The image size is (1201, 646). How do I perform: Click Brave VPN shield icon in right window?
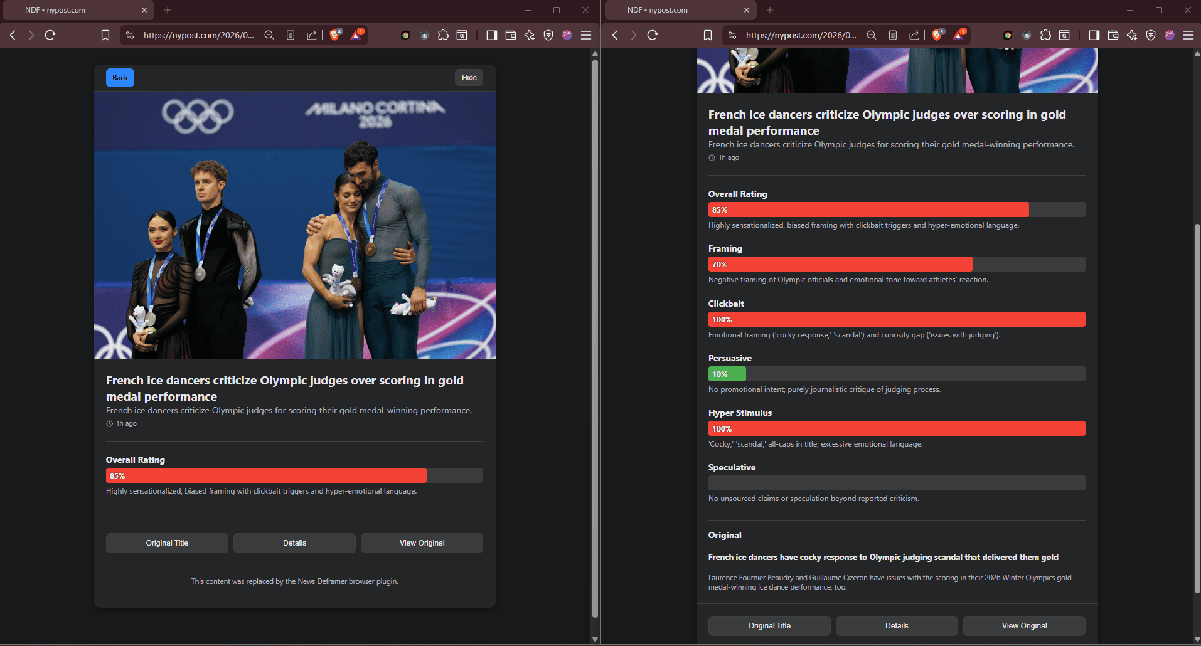click(1151, 35)
